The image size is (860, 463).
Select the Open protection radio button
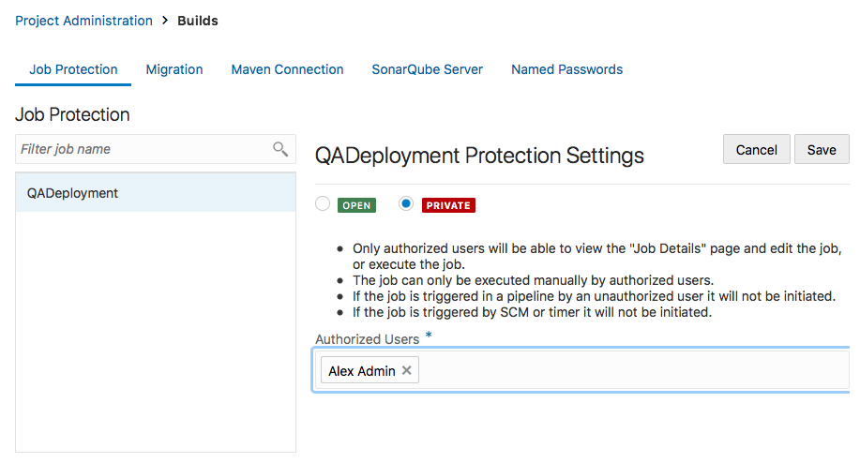coord(323,204)
